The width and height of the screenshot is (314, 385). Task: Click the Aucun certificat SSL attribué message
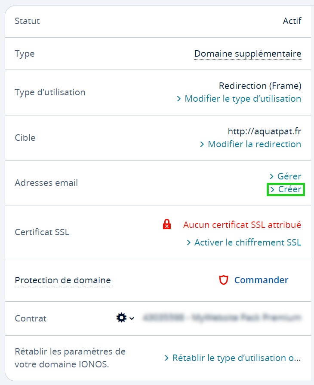tap(242, 224)
